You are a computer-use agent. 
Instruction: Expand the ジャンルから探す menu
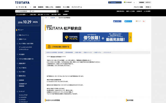(22, 14)
